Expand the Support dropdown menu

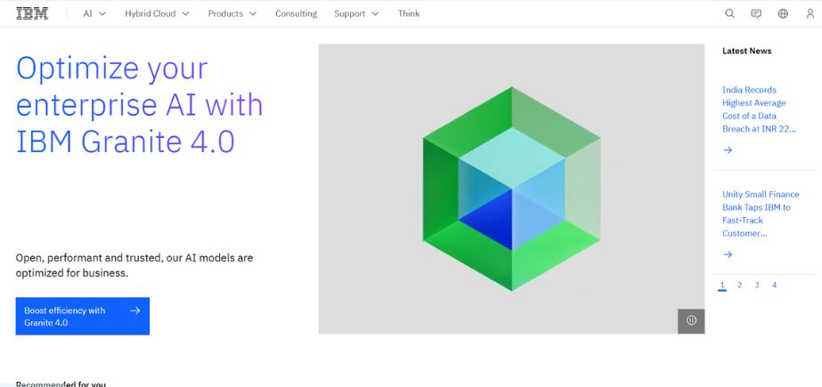tap(356, 13)
